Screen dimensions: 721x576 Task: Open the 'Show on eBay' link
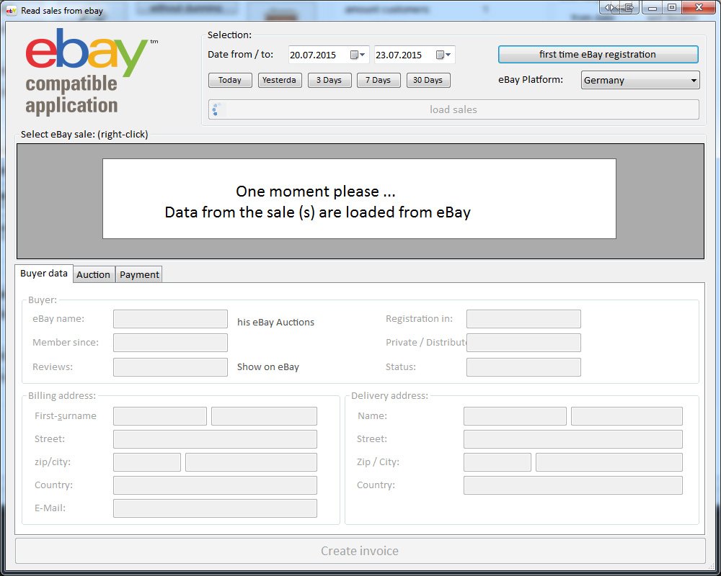point(268,367)
